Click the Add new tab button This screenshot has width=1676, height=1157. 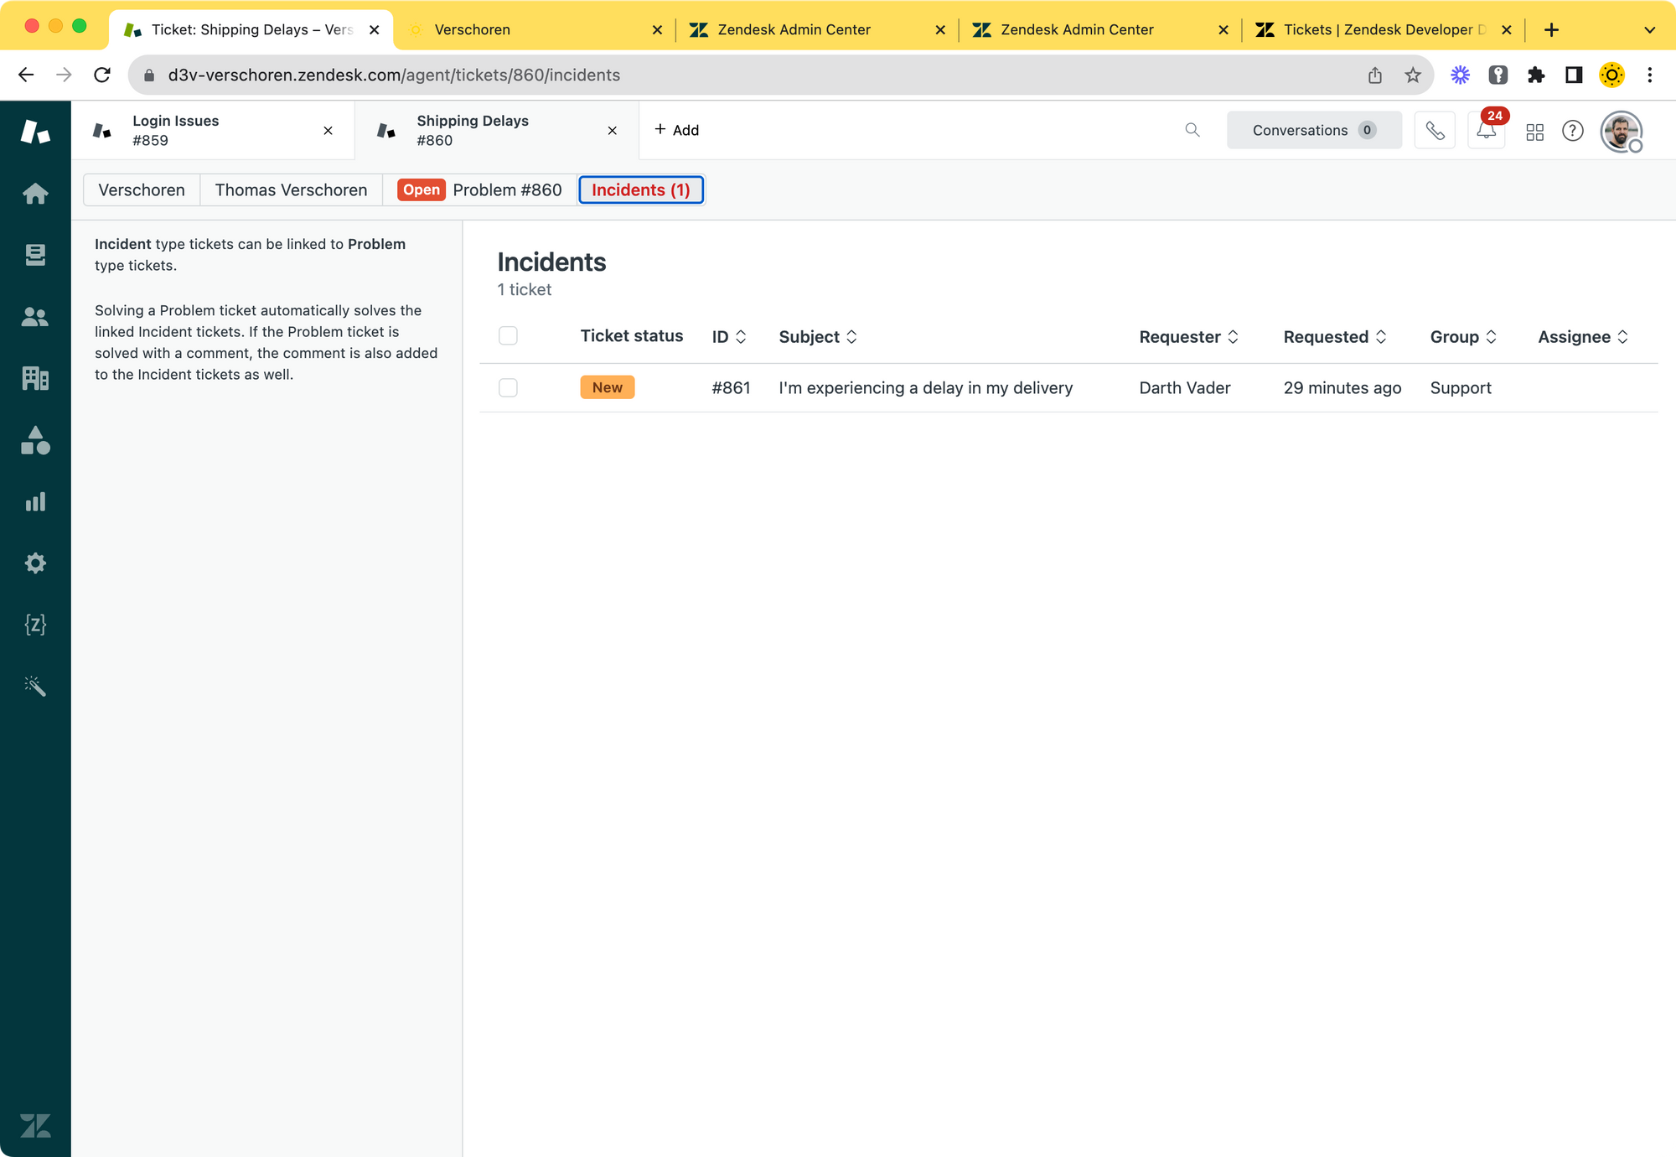pos(676,130)
